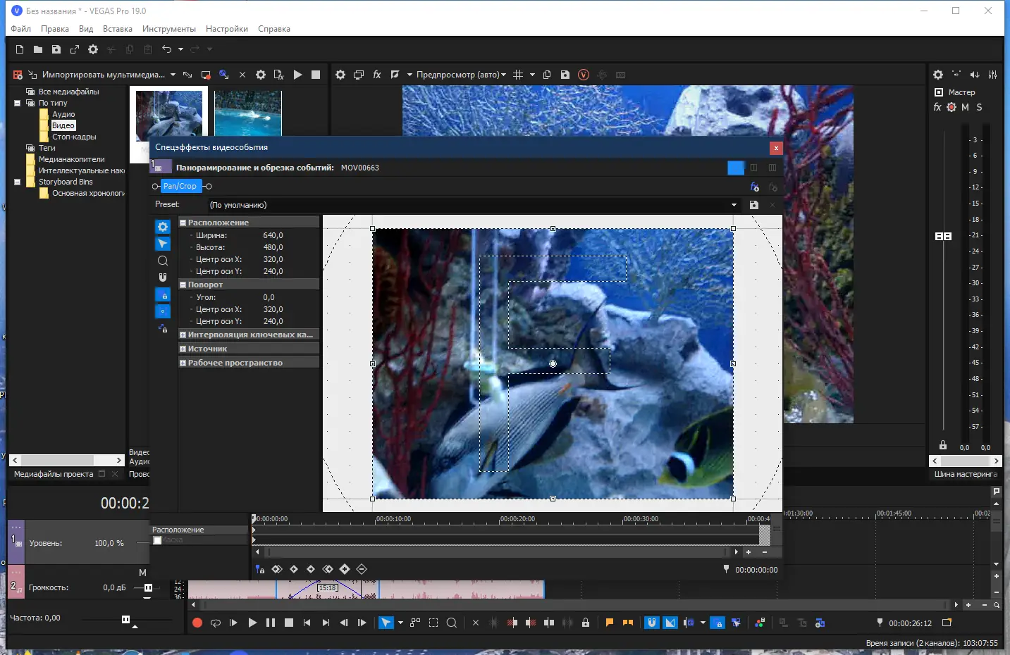The width and height of the screenshot is (1010, 655).
Task: Collapse the Поворот properties group
Action: [183, 285]
